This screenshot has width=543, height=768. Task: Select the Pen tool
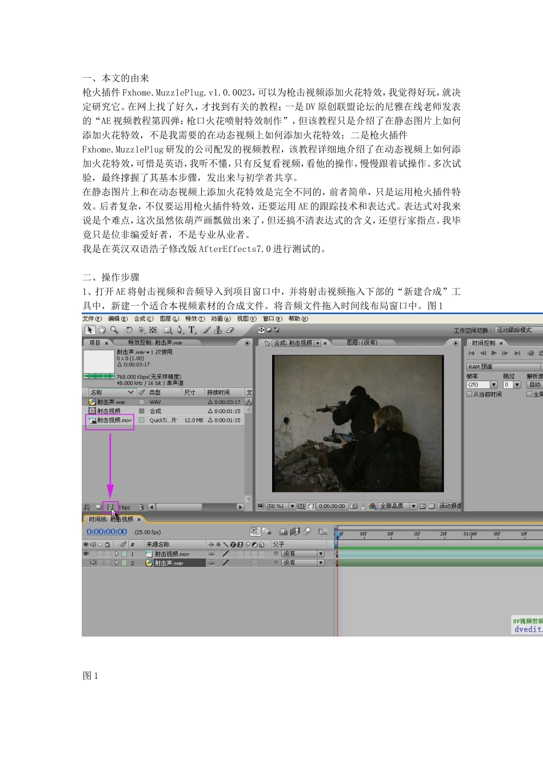[180, 330]
